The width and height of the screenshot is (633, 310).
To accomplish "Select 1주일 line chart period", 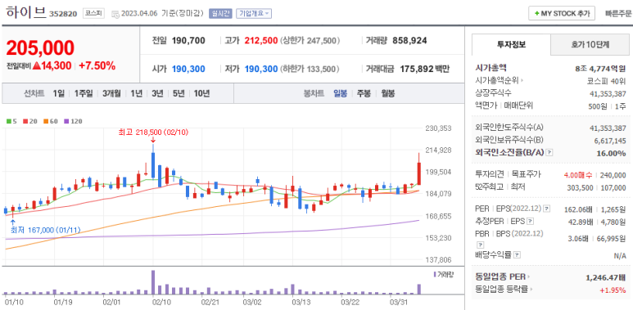I will click(x=84, y=94).
